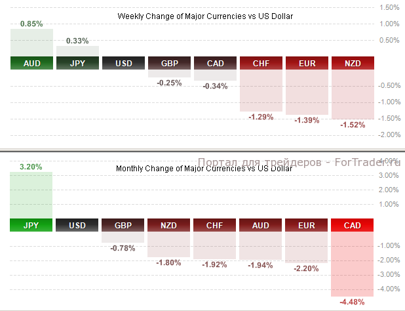Open the ForTrader.ru watermark link

coord(298,162)
